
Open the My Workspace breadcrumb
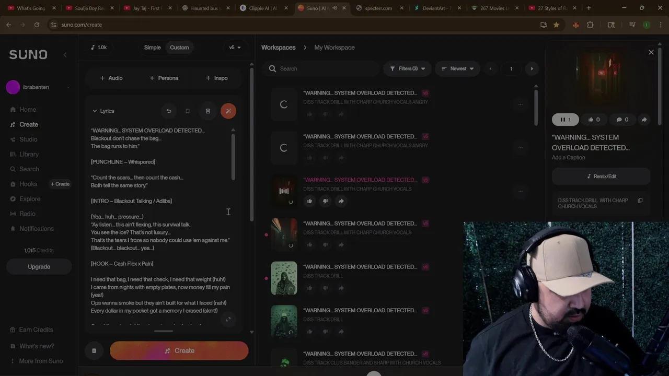point(334,48)
